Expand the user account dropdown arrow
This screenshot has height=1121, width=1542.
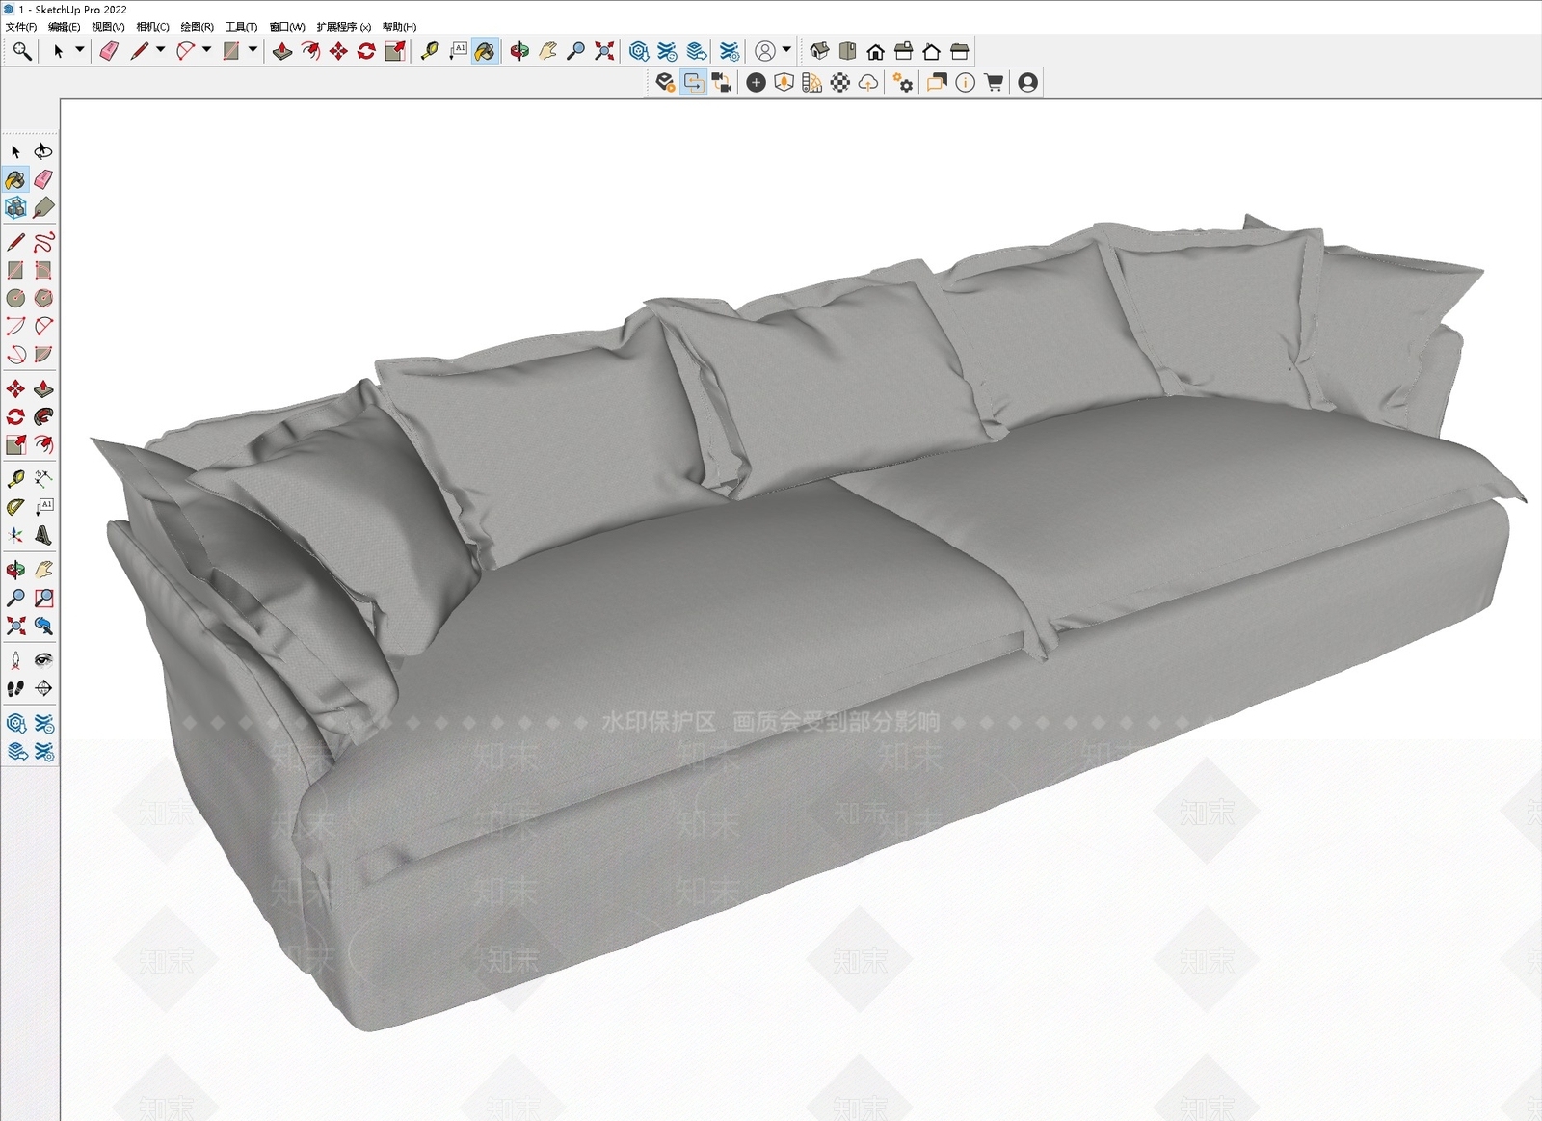coord(786,50)
